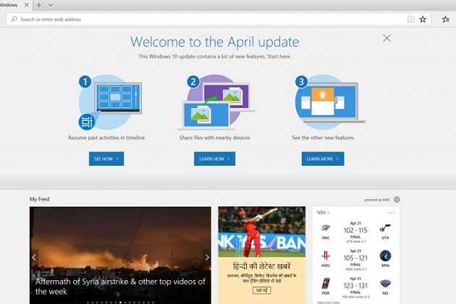Click the other new features illustration
This screenshot has height=304, width=456.
point(323,102)
